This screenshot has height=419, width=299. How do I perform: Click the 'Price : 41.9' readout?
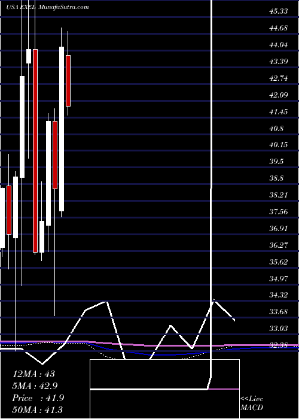click(x=38, y=398)
